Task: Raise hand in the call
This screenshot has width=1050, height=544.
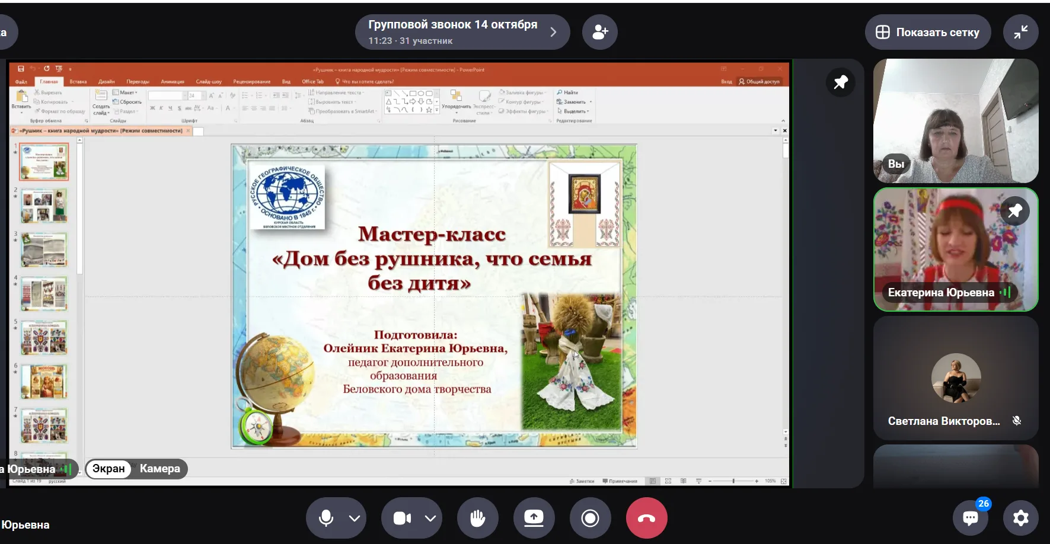Action: [x=477, y=518]
